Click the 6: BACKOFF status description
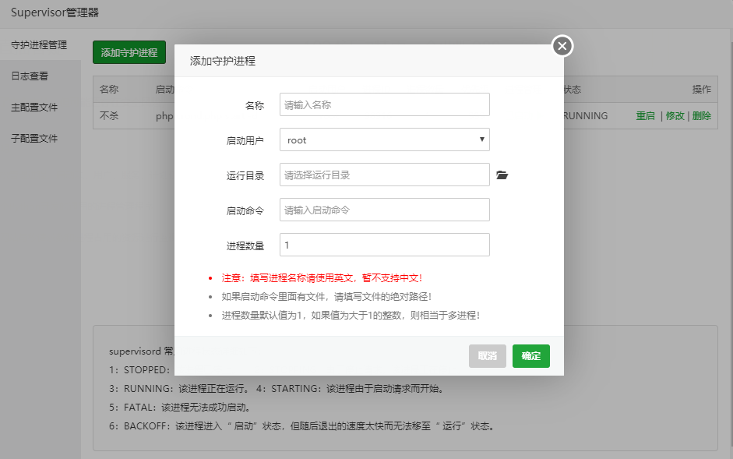733x459 pixels. pyautogui.click(x=302, y=425)
